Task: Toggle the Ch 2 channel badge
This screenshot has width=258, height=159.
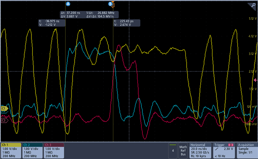Action: pyautogui.click(x=32, y=151)
